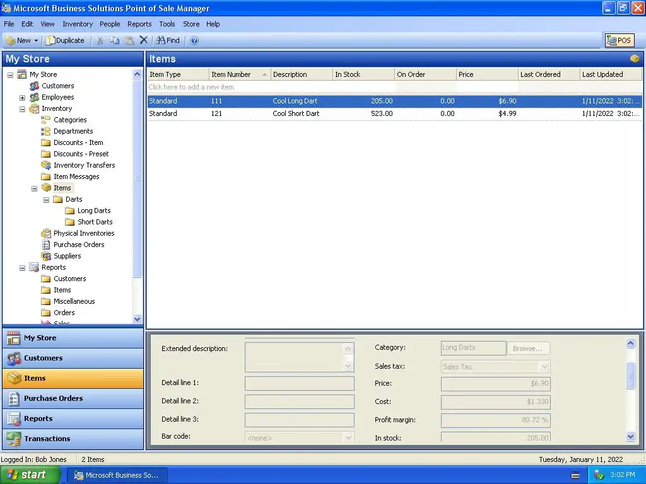Select the Categories icon in tree

tap(45, 120)
